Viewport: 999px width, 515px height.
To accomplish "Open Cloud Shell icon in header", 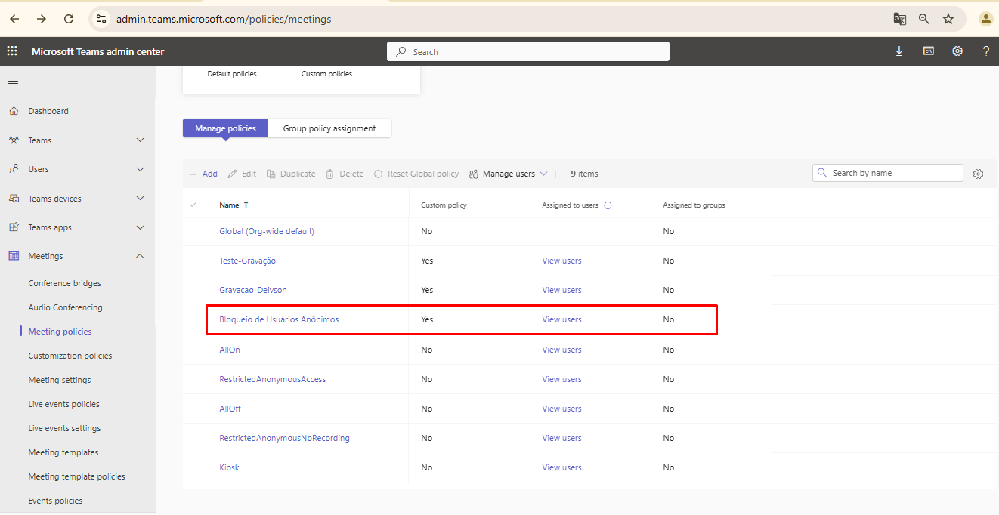I will pyautogui.click(x=929, y=51).
